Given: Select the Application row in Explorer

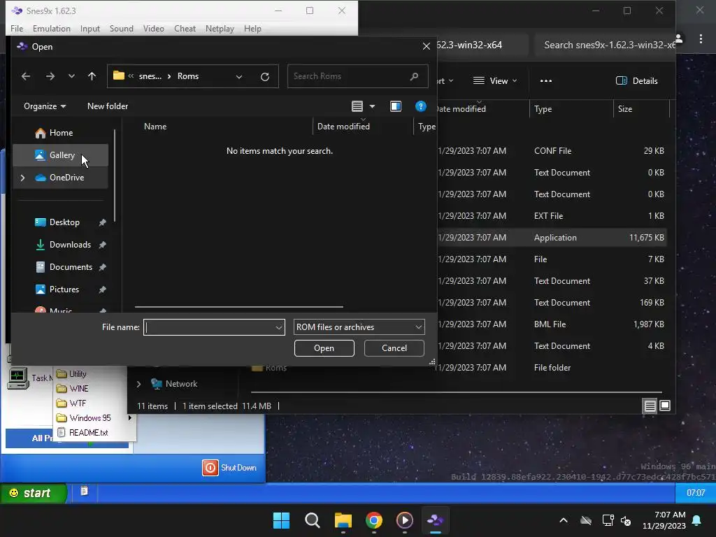Looking at the screenshot, I should [x=552, y=238].
